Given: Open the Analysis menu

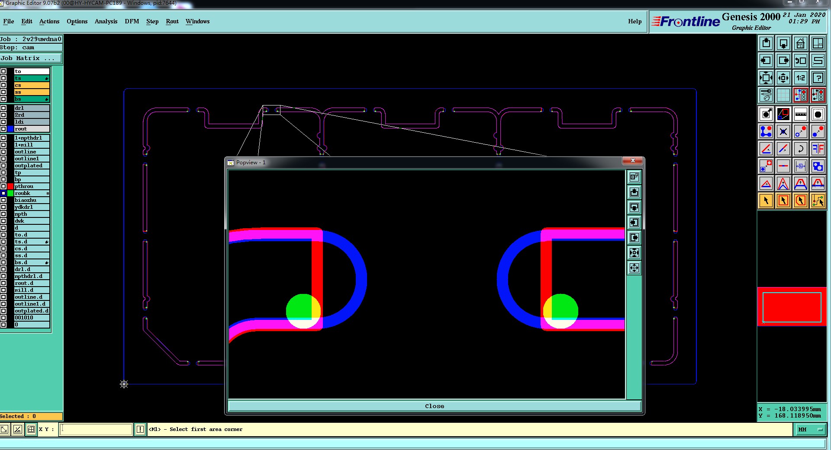Looking at the screenshot, I should tap(106, 21).
